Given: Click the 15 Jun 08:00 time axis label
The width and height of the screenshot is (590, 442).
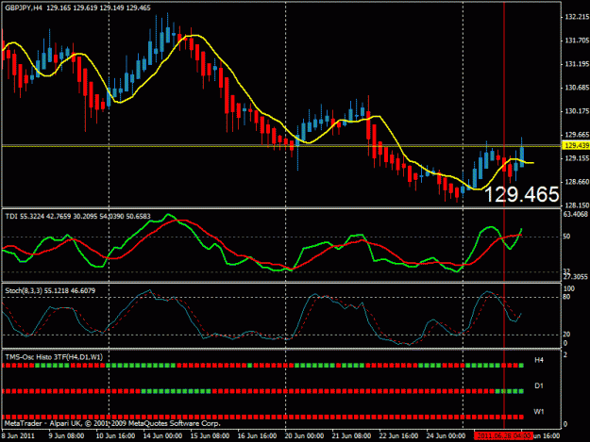Looking at the screenshot, I should 210,436.
